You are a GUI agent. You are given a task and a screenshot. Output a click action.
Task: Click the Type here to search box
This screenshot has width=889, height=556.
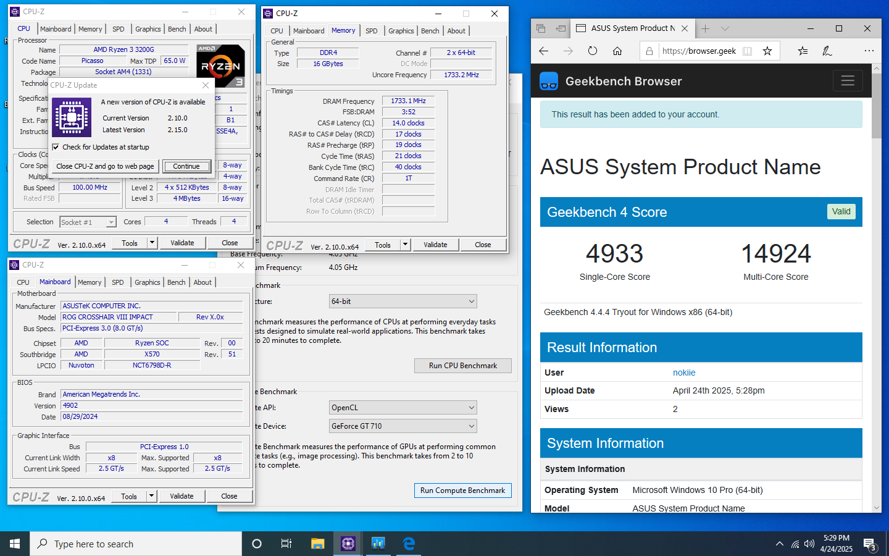pos(136,544)
